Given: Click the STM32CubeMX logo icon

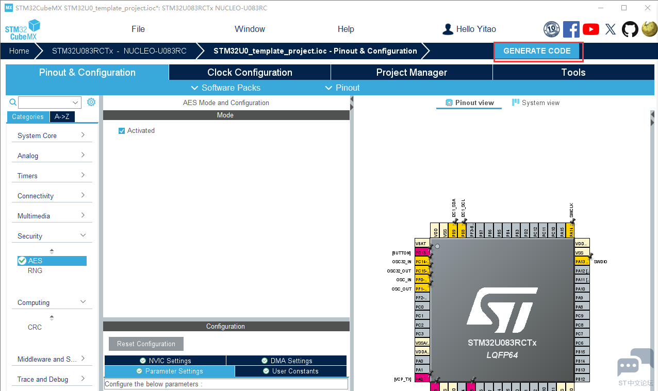Looking at the screenshot, I should click(23, 29).
